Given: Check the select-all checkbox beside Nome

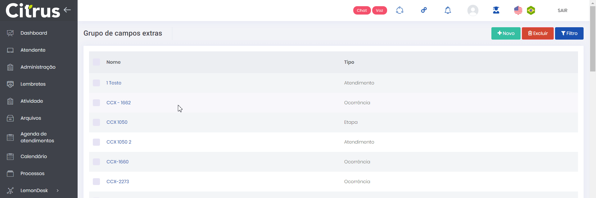Looking at the screenshot, I should pos(97,62).
